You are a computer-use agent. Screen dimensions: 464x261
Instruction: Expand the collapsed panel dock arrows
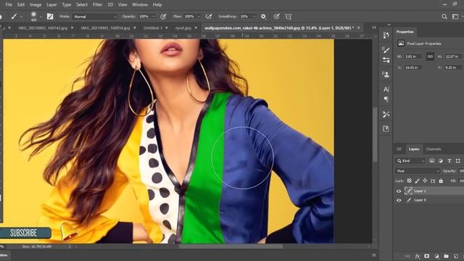pos(389,25)
